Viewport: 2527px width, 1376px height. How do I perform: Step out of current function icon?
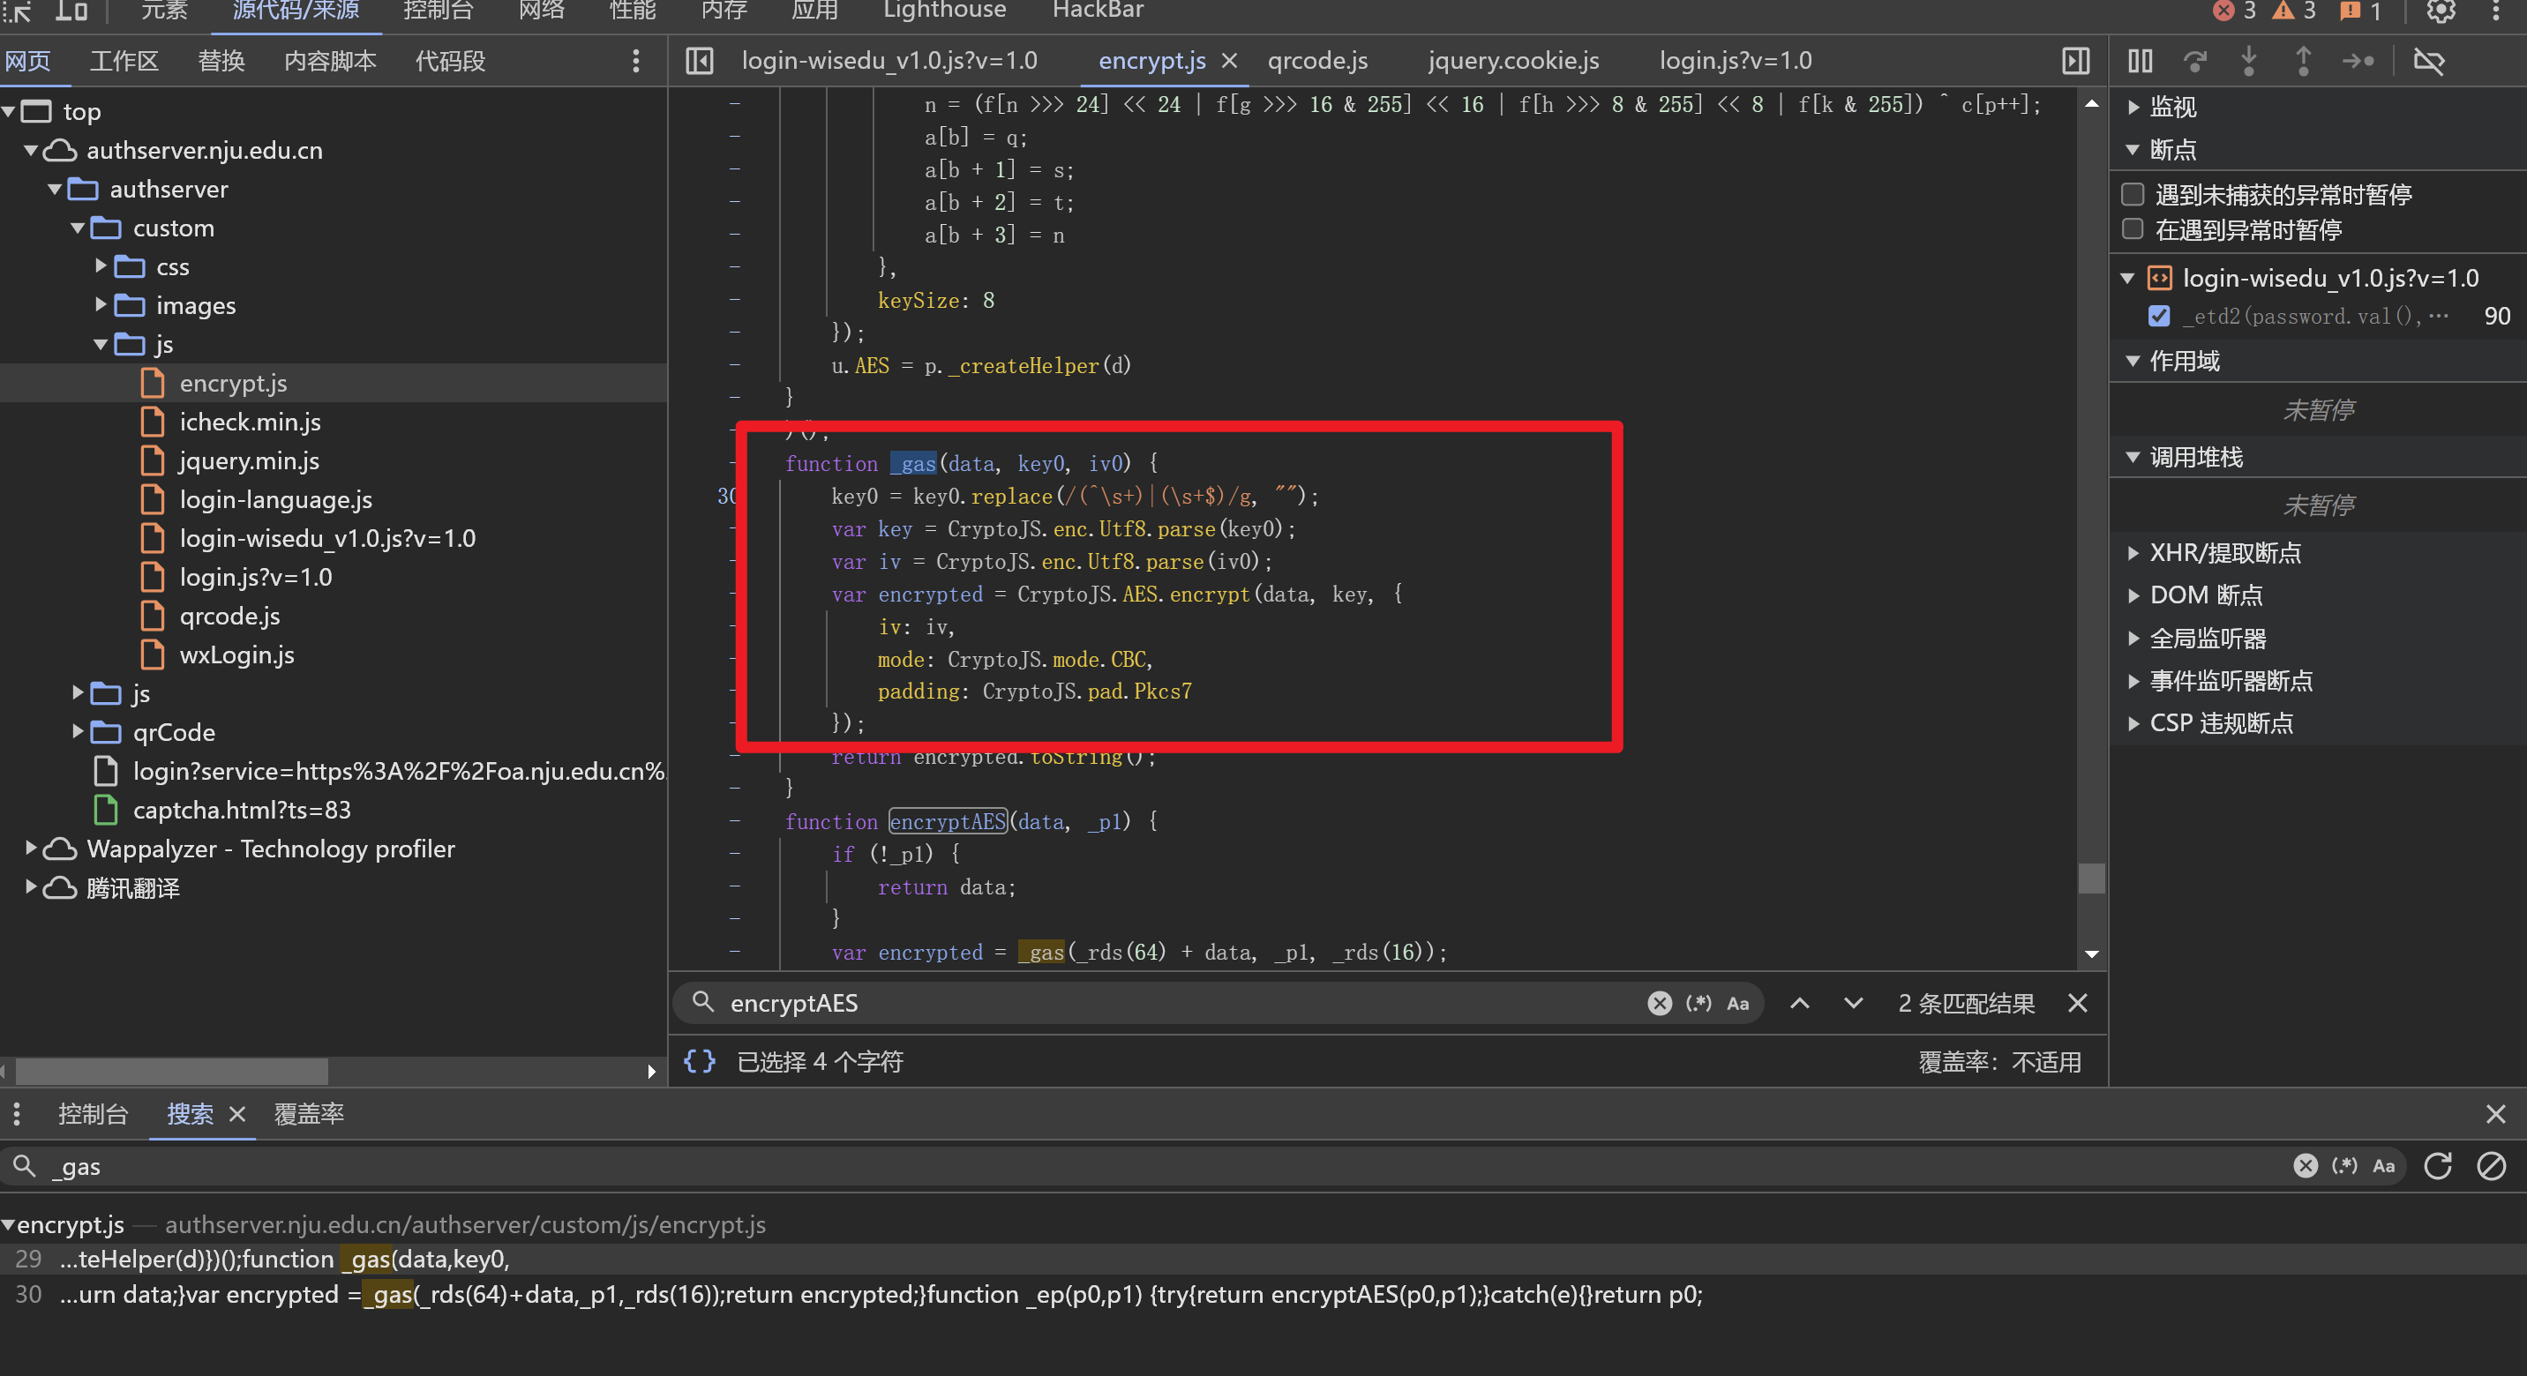(x=2304, y=61)
